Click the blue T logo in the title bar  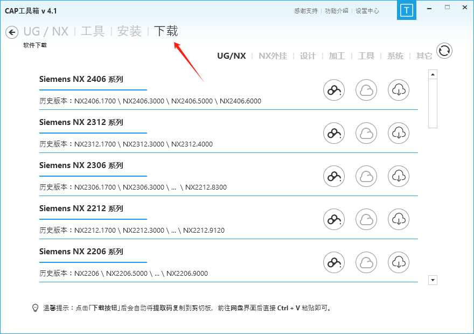click(407, 10)
